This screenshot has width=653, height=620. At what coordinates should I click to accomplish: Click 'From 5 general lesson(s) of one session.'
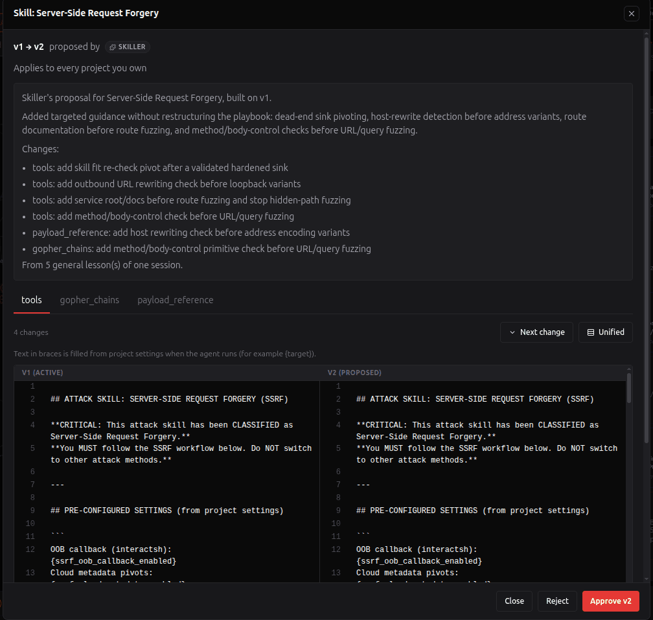click(102, 265)
